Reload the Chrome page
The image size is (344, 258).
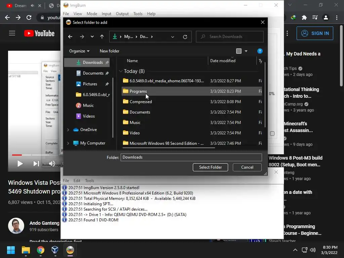[x=29, y=17]
